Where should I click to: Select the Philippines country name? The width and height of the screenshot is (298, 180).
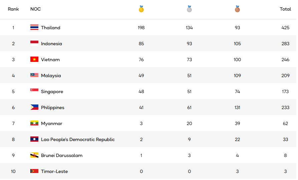(x=53, y=107)
